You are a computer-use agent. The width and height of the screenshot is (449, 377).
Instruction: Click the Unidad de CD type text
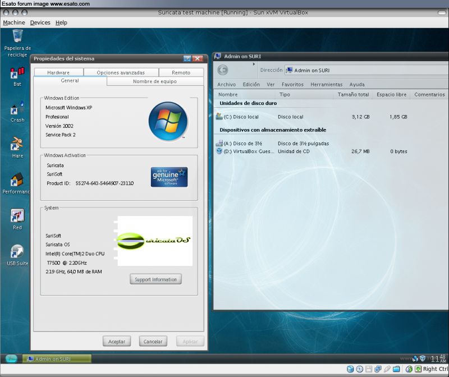[x=294, y=151]
